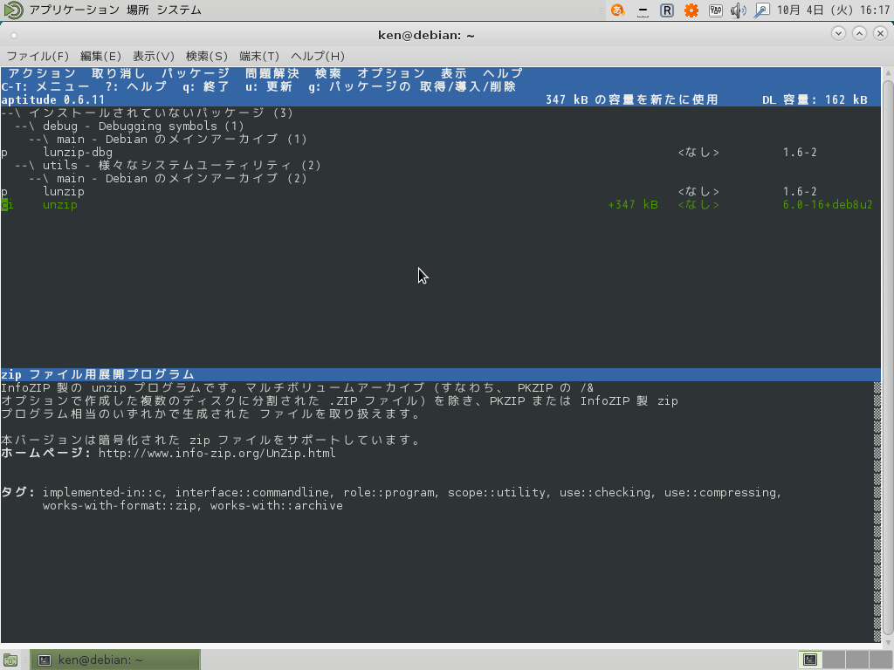Maximize the terminal window
The width and height of the screenshot is (894, 670).
(x=859, y=34)
